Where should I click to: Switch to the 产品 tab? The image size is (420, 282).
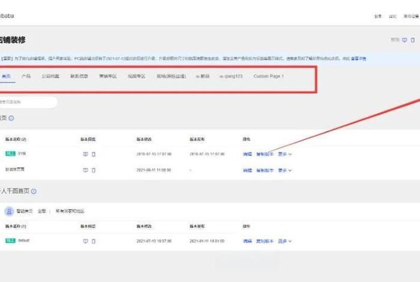click(26, 77)
